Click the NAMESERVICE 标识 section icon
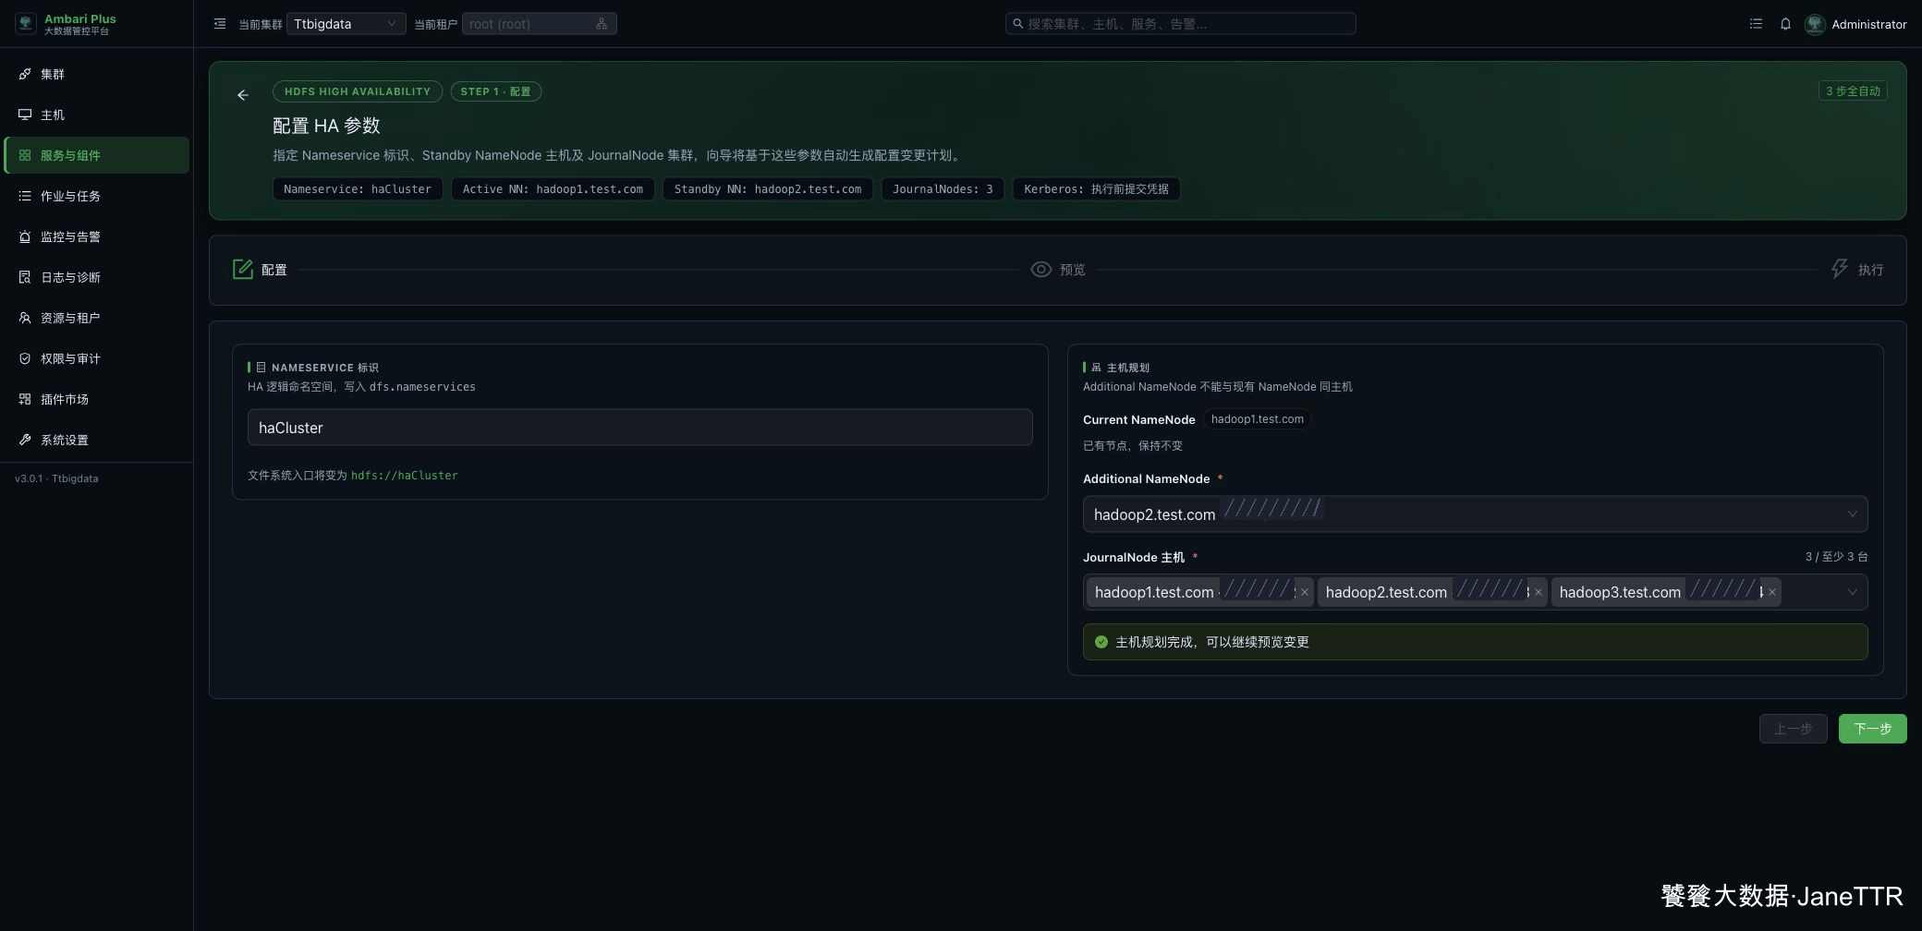The width and height of the screenshot is (1922, 931). coord(261,368)
